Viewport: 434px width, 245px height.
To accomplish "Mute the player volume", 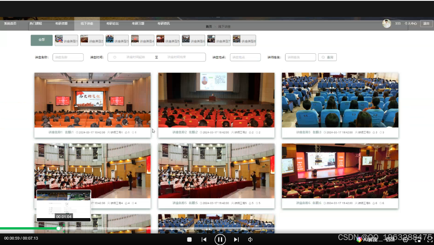I will (x=250, y=240).
